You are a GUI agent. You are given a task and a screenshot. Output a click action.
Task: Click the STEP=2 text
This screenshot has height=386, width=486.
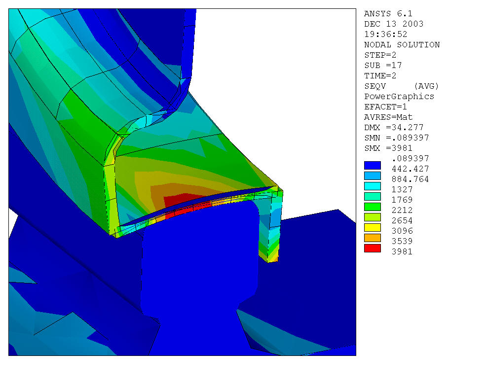coord(380,55)
